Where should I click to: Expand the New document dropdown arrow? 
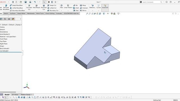pyautogui.click(x=18, y=2)
